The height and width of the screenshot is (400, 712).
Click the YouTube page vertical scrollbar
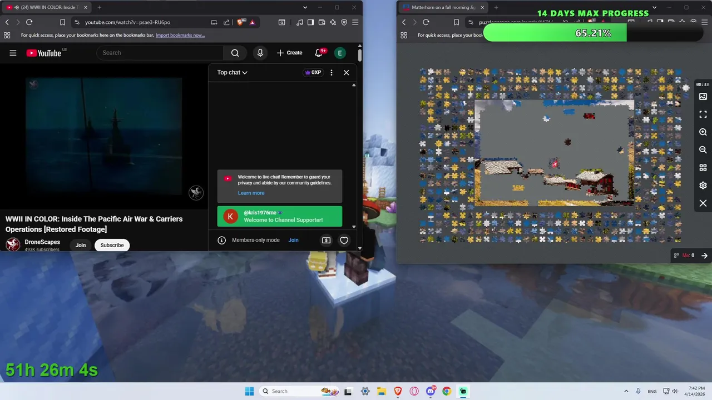pyautogui.click(x=360, y=56)
